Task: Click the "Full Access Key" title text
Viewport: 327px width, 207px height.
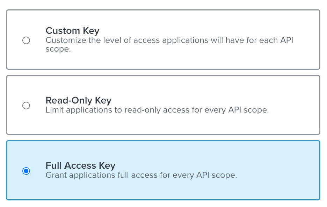Action: [80, 166]
